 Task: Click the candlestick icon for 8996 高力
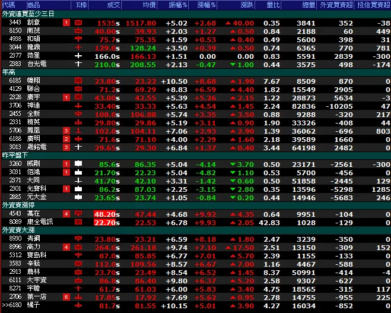[78, 247]
